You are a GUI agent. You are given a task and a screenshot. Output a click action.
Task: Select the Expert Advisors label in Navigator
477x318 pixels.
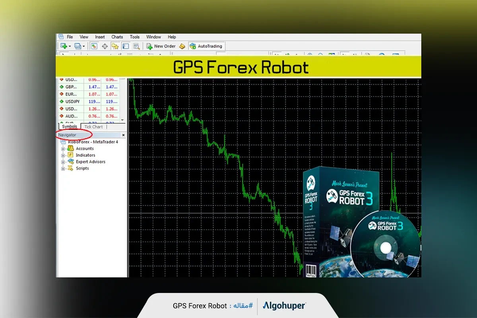[91, 162]
